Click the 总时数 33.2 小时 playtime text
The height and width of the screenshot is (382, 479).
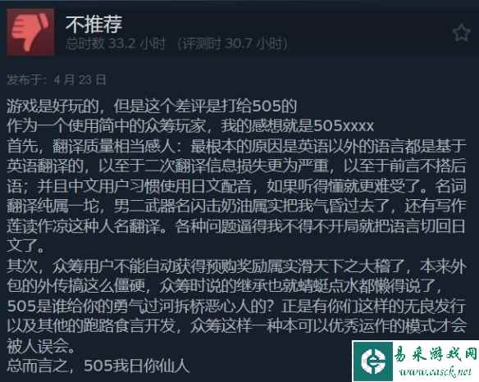[x=116, y=43]
